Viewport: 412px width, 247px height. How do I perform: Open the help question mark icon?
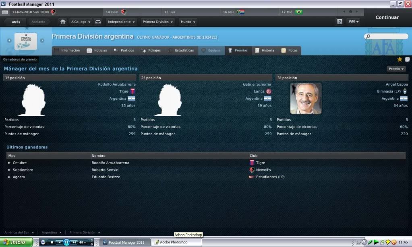pos(340,22)
